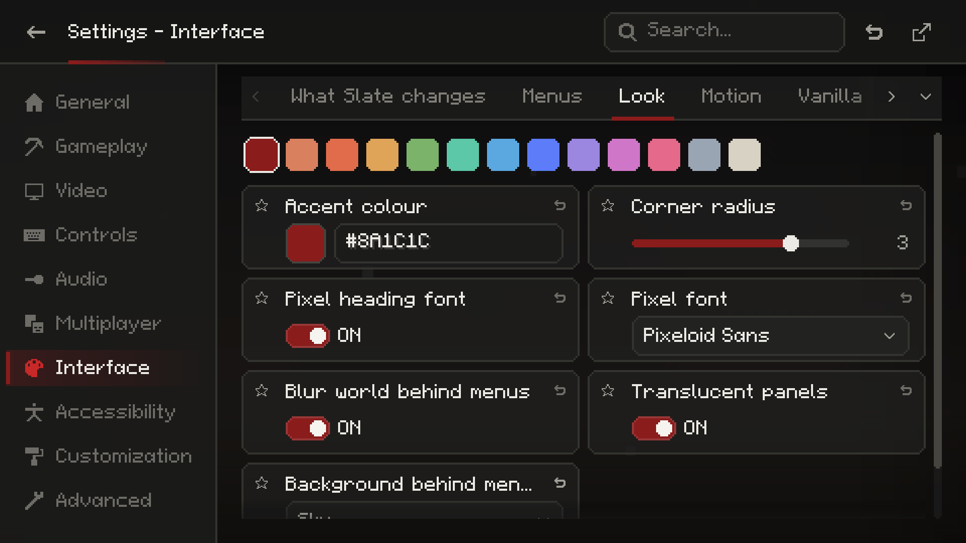Adjust the Corner radius slider handle

pos(791,243)
